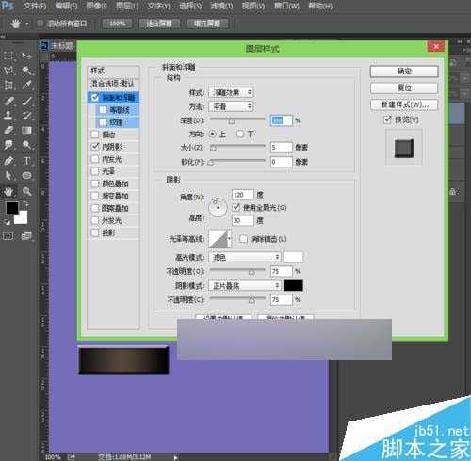Change screen mode icon
The width and height of the screenshot is (471, 461).
pyautogui.click(x=26, y=236)
